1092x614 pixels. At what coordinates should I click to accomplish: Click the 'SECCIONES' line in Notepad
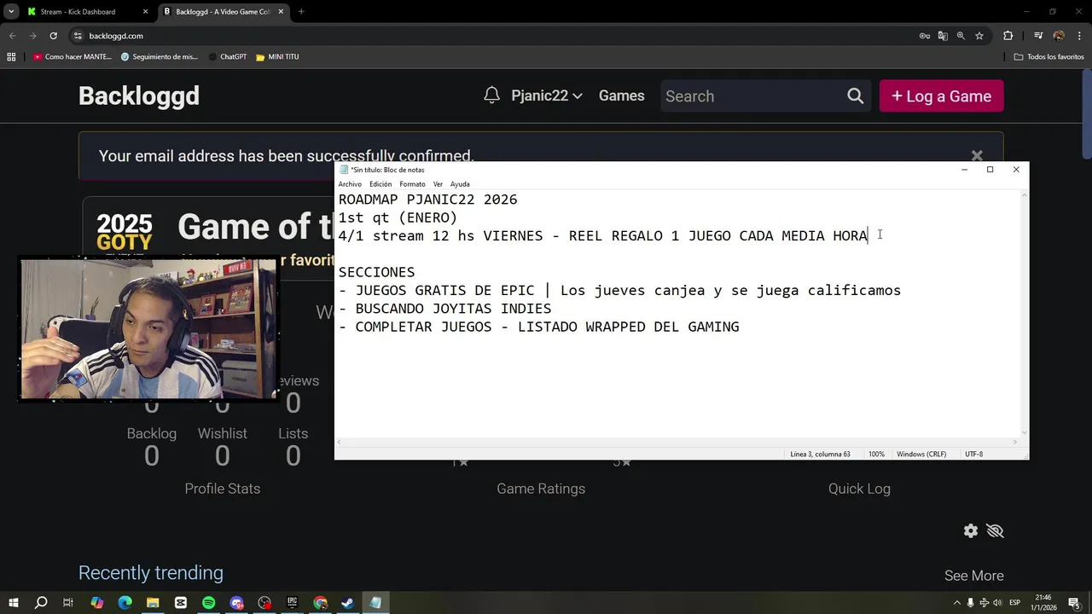click(376, 272)
